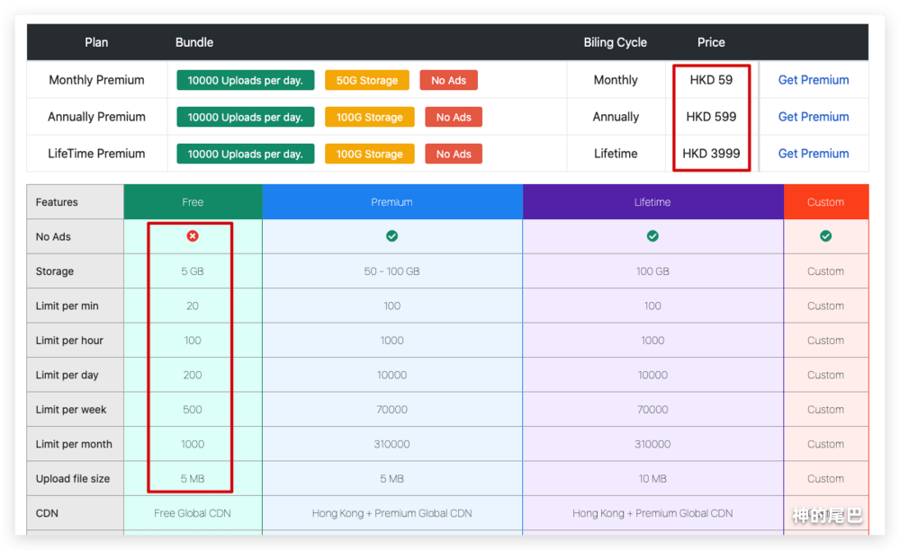This screenshot has width=900, height=550.
Task: Select the Lifetime column header
Action: click(x=652, y=202)
